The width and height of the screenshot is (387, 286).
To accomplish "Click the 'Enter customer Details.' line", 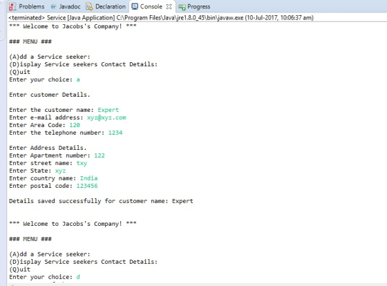I will [50, 95].
